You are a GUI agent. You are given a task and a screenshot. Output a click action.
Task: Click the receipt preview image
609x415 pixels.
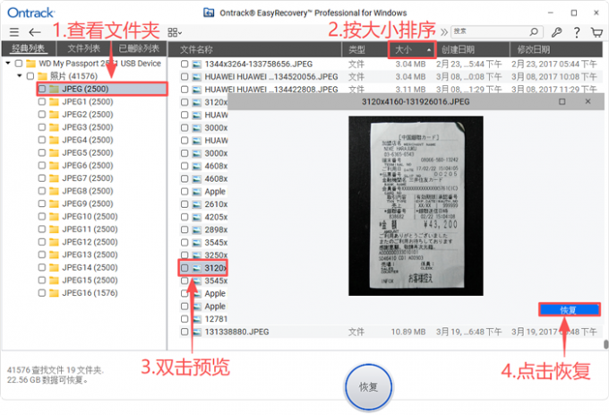(x=416, y=205)
